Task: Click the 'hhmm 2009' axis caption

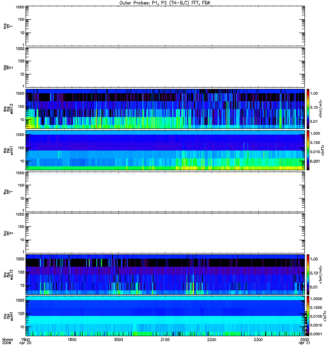Action: point(7,341)
